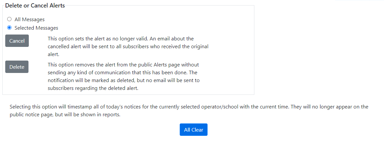Click the word "reports." ending the bottom paragraph
The image size is (384, 142).
click(x=112, y=115)
